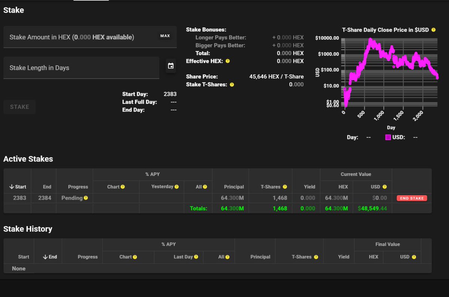Sort Active Stakes by Progress column
449x297 pixels.
coord(78,187)
